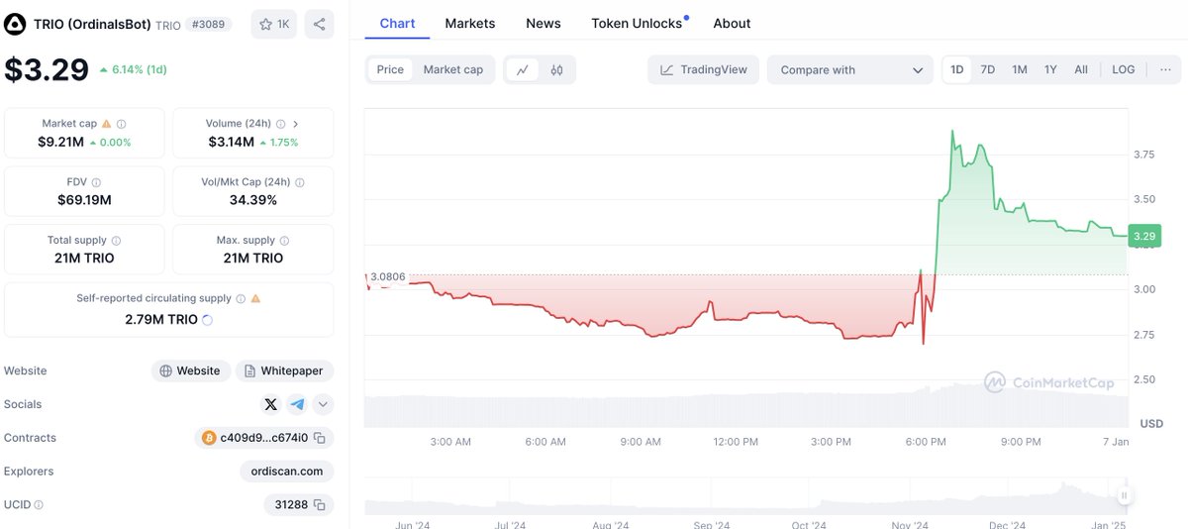Open the About tab
This screenshot has width=1188, height=529.
click(732, 23)
